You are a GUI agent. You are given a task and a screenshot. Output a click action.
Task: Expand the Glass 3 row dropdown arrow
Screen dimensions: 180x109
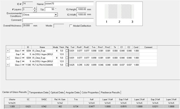point(8,65)
